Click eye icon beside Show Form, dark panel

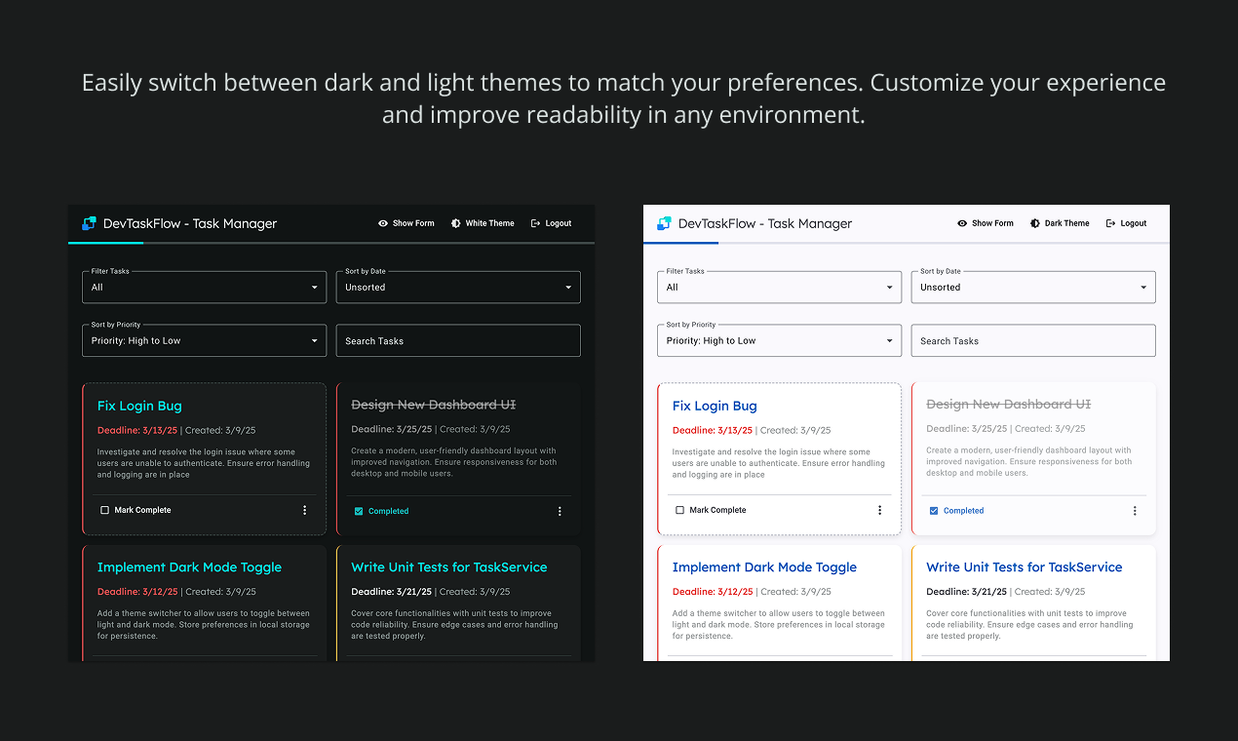pos(383,223)
